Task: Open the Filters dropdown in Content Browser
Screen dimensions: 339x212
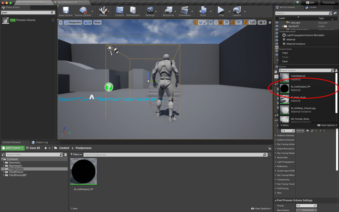Action: point(76,155)
